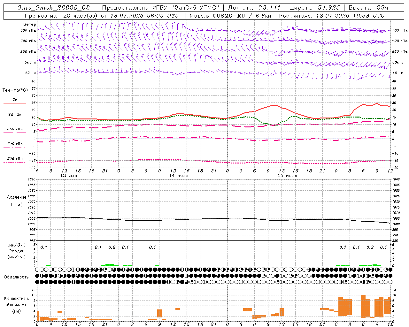This screenshot has height=327, width=409.
Task: Click the Рассчитано: 13.07.2025 10:38 UTC timestamp
Action: click(x=332, y=16)
